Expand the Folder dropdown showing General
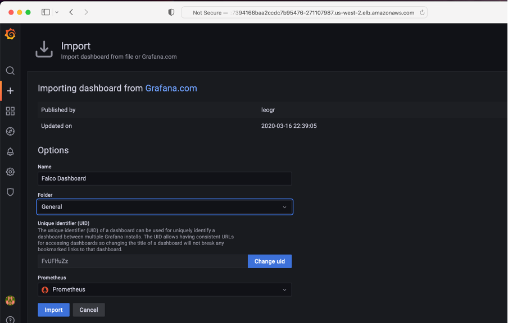The width and height of the screenshot is (508, 323). click(165, 207)
